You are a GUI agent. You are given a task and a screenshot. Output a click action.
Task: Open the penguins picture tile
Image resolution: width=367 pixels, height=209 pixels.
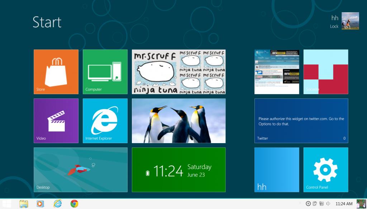click(178, 121)
